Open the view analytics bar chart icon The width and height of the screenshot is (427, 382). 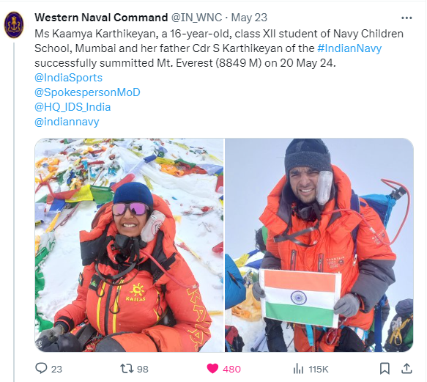pyautogui.click(x=298, y=369)
